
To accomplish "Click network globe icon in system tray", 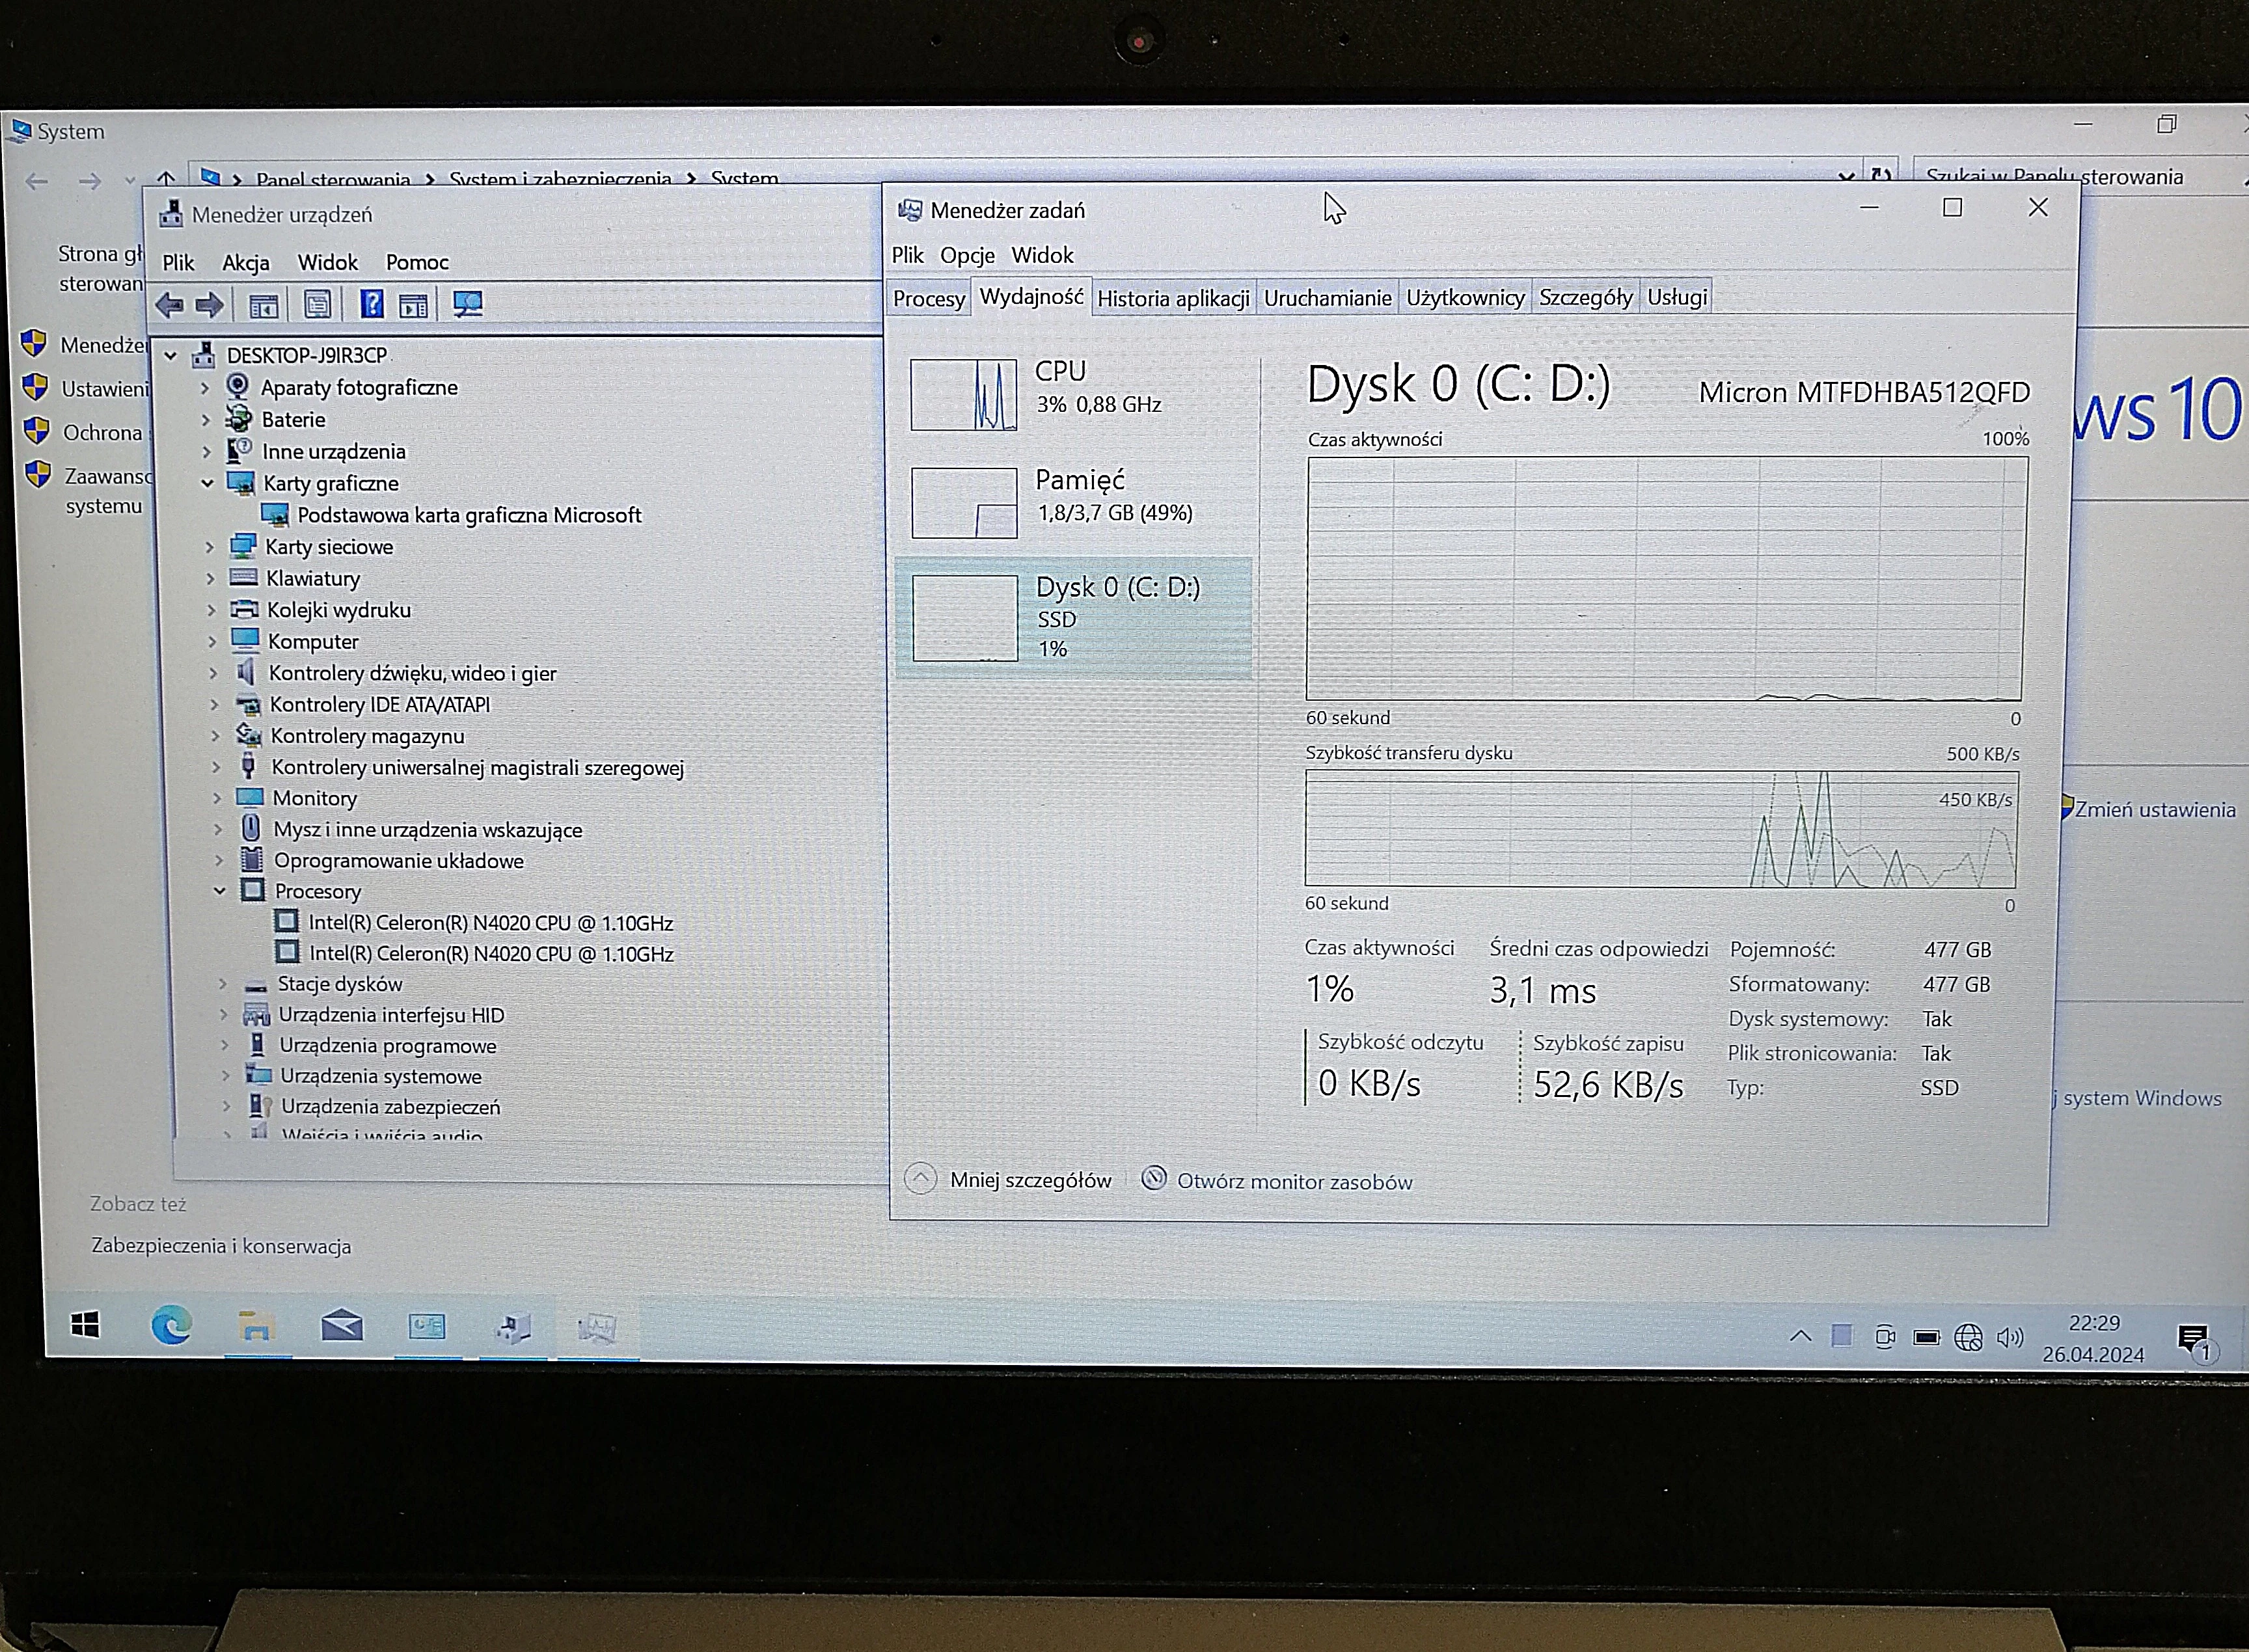I will coord(1968,1337).
